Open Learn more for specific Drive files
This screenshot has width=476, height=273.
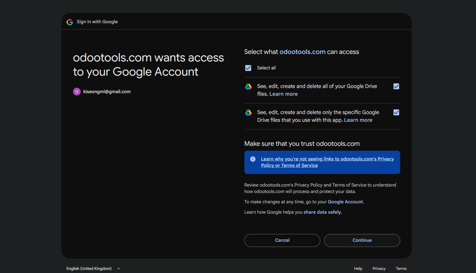pos(358,120)
